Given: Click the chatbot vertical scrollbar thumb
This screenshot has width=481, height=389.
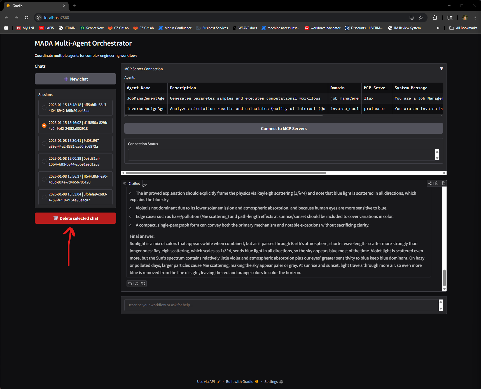Looking at the screenshot, I should (x=444, y=278).
